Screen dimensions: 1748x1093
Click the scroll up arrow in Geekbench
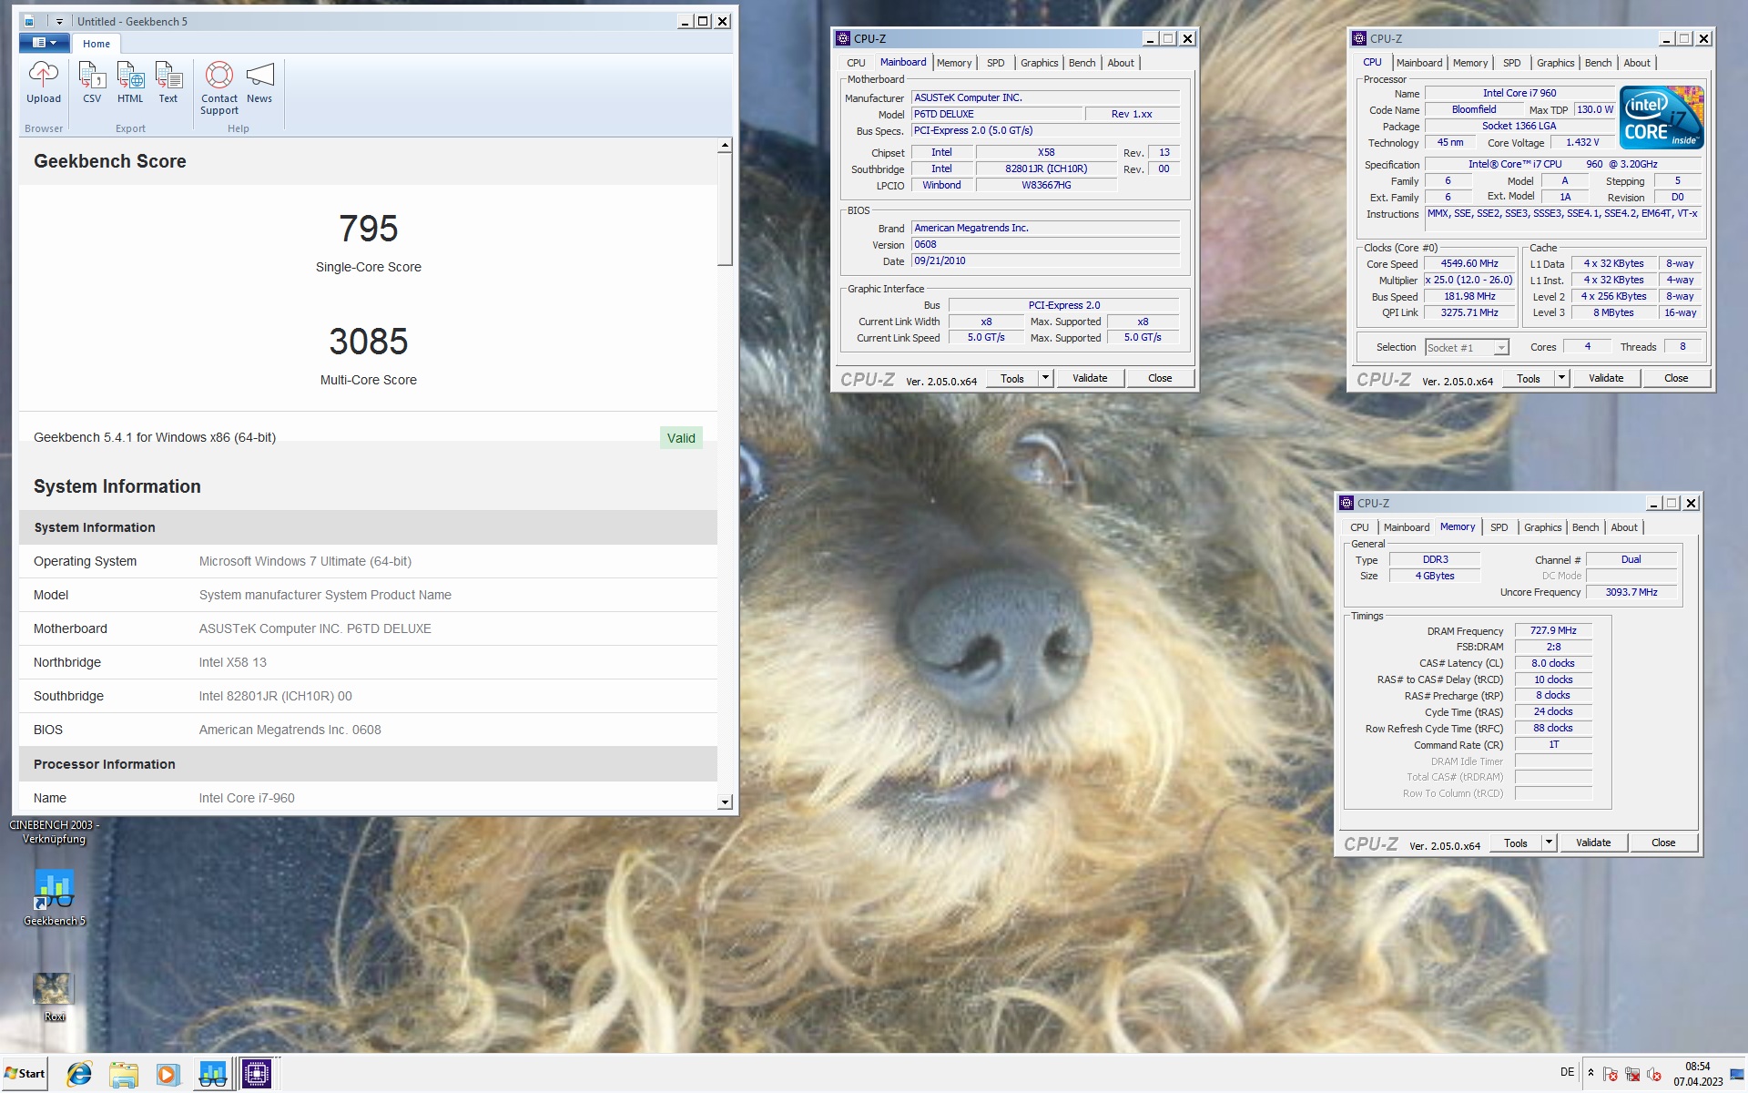pos(725,146)
